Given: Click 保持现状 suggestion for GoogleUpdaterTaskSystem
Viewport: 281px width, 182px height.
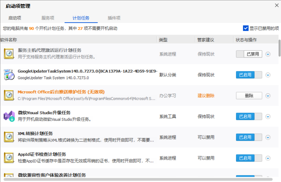Looking at the screenshot, I should (x=206, y=75).
